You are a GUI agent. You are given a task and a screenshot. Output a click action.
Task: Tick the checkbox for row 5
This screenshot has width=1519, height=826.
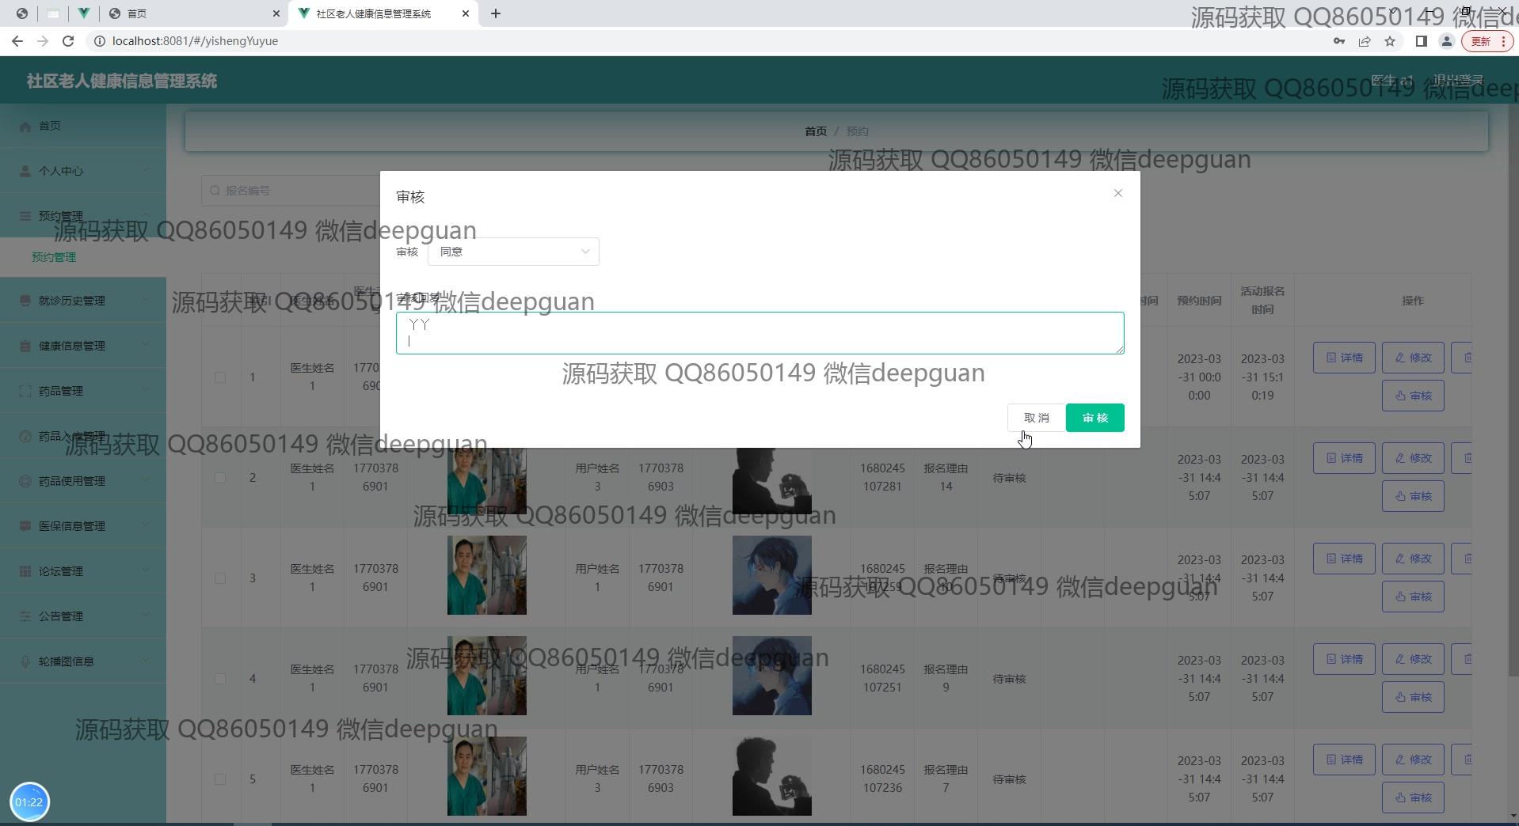220,779
